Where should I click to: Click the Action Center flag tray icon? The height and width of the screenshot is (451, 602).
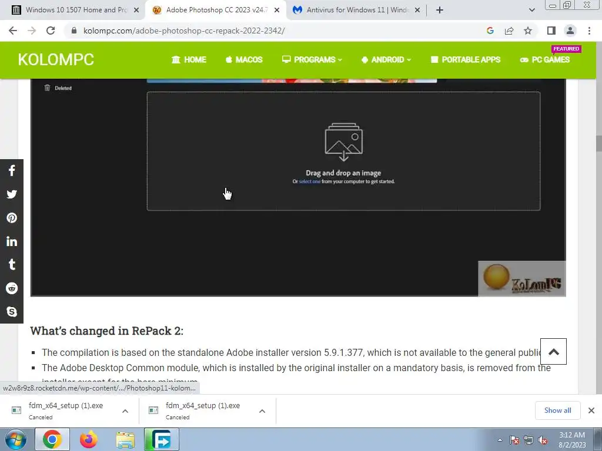[514, 440]
